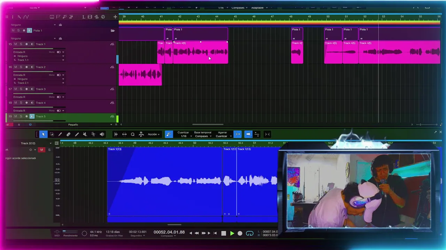The width and height of the screenshot is (446, 250).
Task: Toggle monitor on Track 5
Action: tap(32, 116)
